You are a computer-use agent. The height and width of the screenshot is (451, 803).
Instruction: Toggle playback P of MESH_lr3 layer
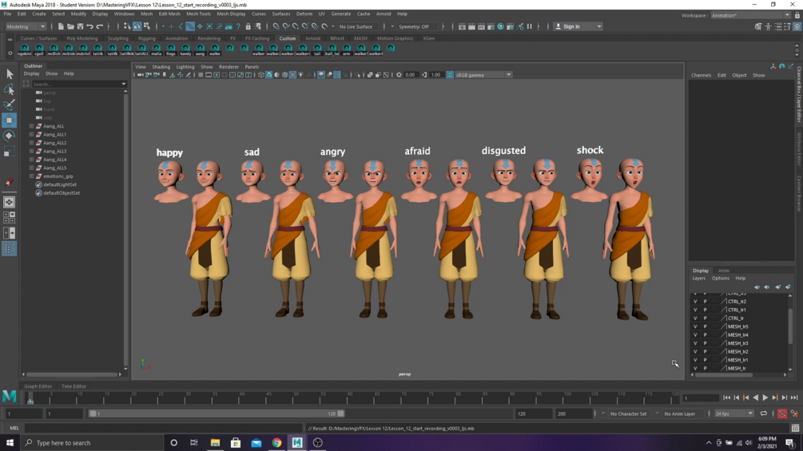tap(706, 343)
